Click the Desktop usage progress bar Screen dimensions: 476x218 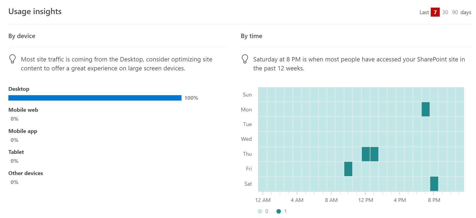[95, 98]
